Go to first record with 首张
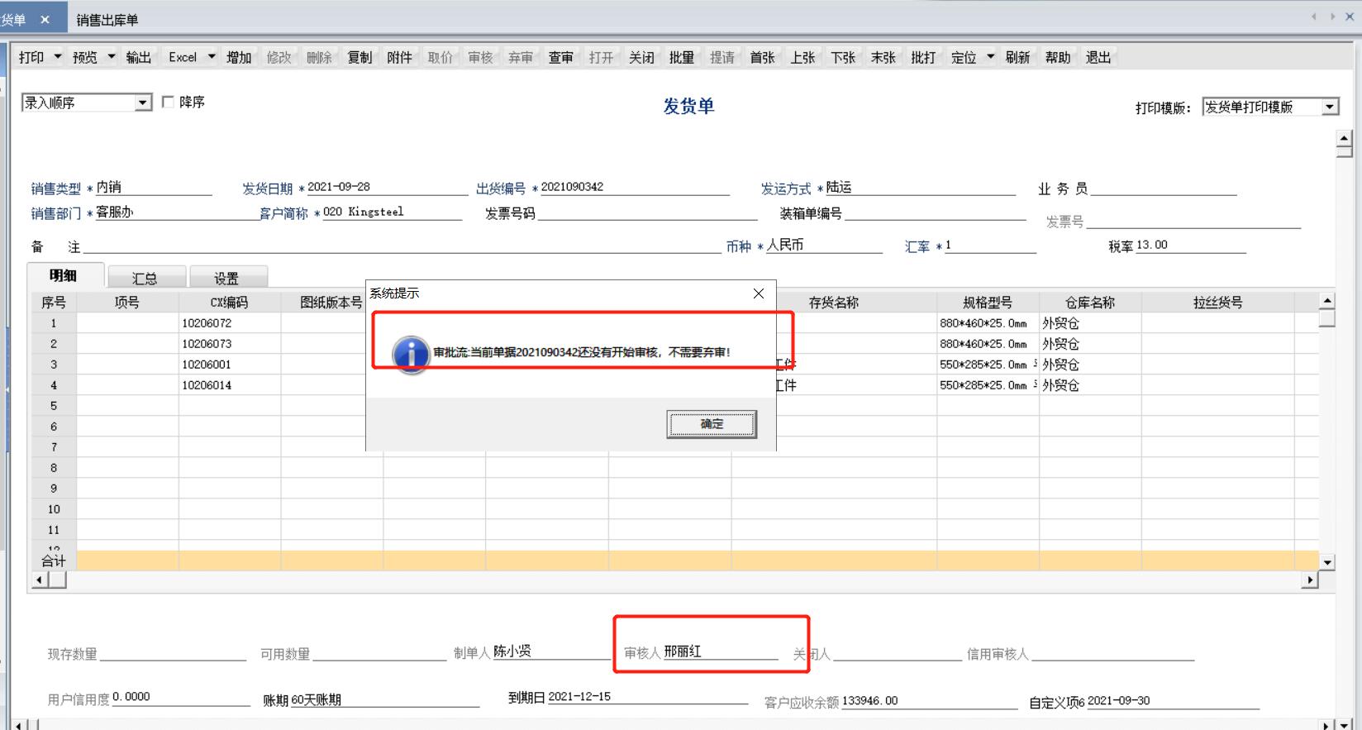The height and width of the screenshot is (730, 1362). [762, 57]
